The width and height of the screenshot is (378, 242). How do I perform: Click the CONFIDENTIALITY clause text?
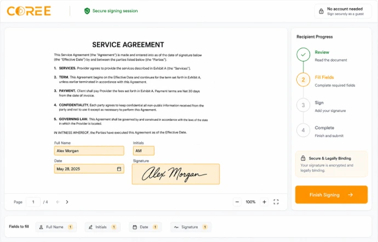(x=129, y=108)
